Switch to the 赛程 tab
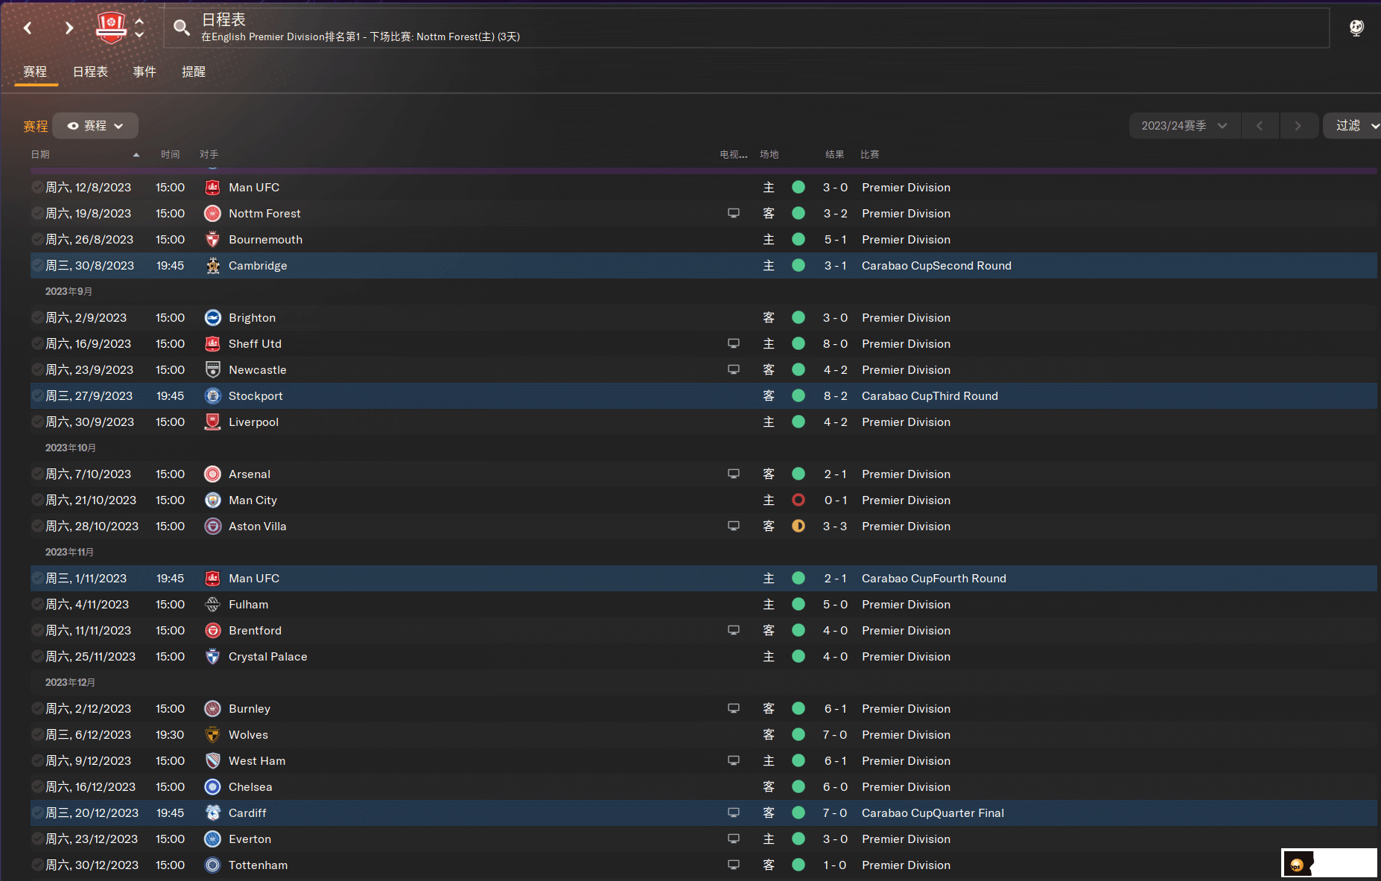This screenshot has height=881, width=1381. (35, 72)
